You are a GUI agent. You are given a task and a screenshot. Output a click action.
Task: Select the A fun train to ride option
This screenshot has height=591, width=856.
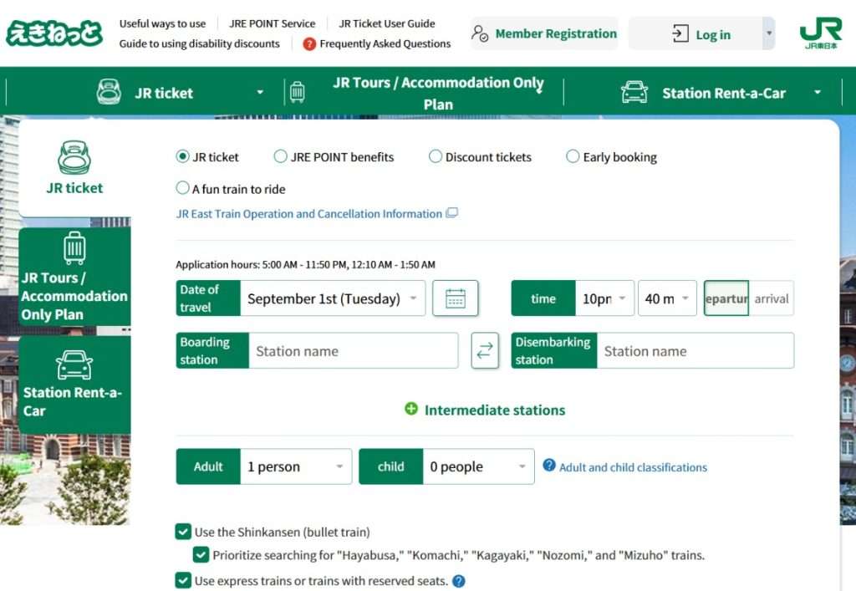[182, 188]
